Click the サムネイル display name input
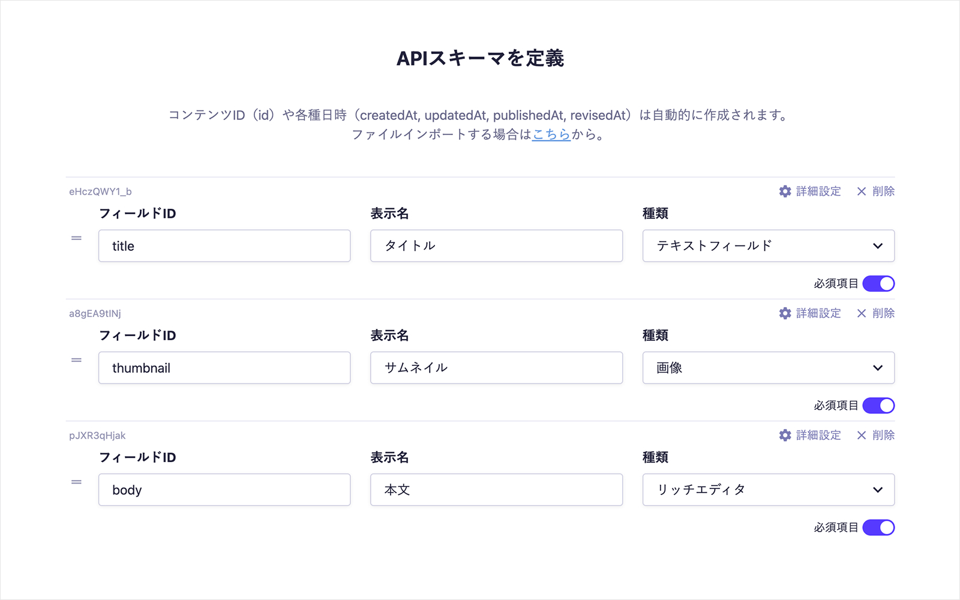The height and width of the screenshot is (600, 960). tap(496, 368)
